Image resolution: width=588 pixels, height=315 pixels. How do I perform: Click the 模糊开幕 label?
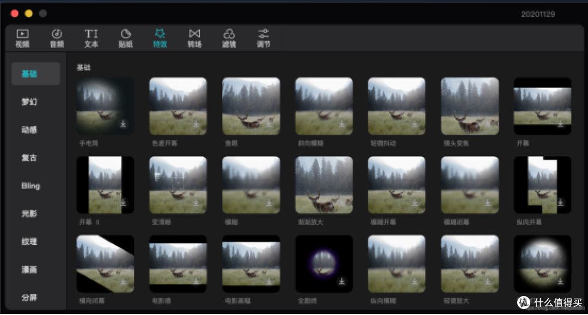[x=383, y=222]
